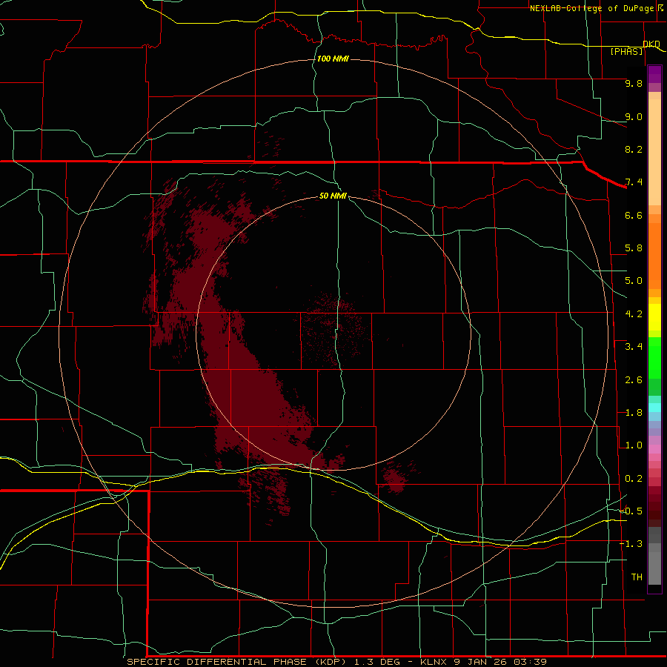Click the [PHAS] unit label
The width and height of the screenshot is (667, 667).
[x=626, y=52]
